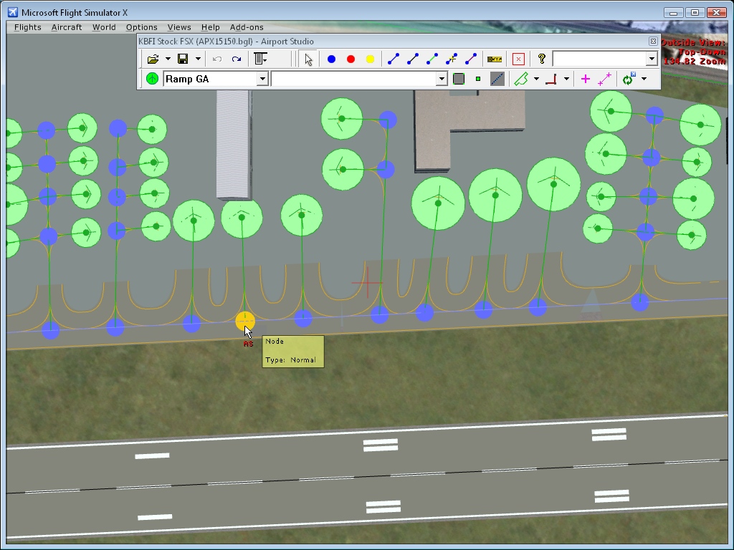Click the yellow taxiway sign icon

(x=495, y=59)
